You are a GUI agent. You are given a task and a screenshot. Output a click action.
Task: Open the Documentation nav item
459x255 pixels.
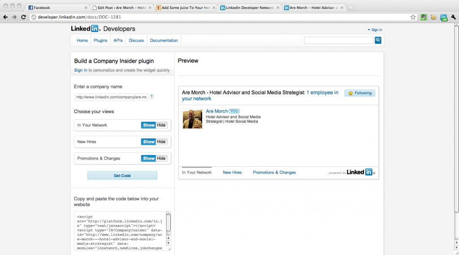(164, 40)
